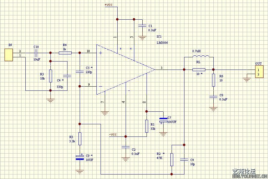The image size is (268, 179).
Task: Select the C8 capacitor symbol
Action: click(x=213, y=97)
